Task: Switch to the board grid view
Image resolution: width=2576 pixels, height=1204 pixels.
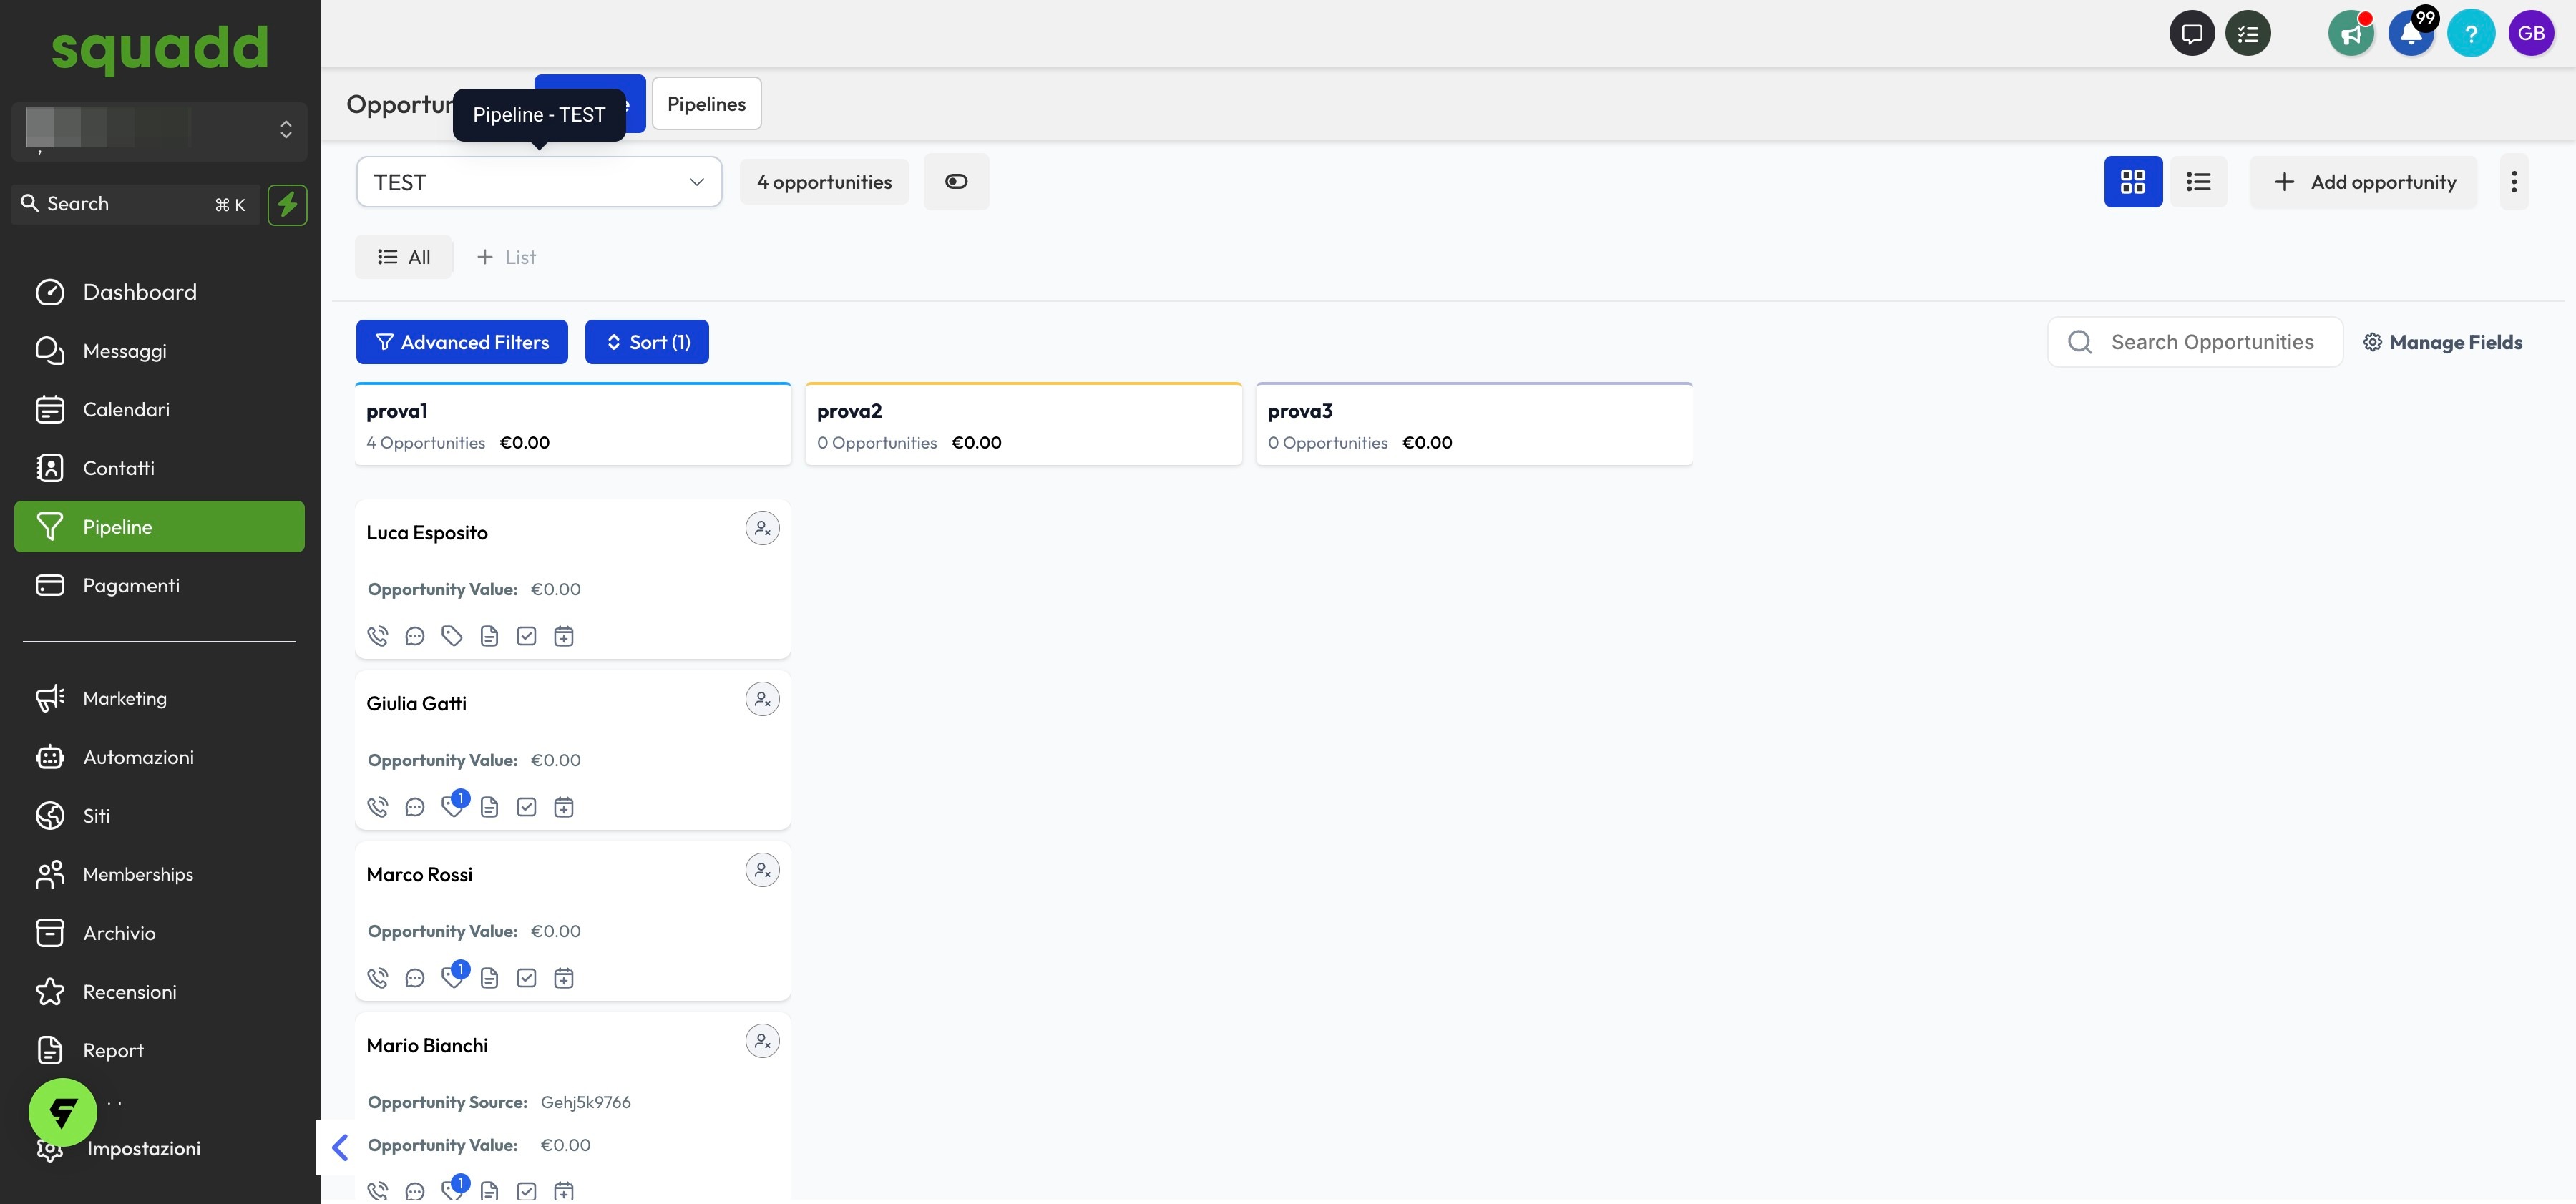Action: 2132,181
